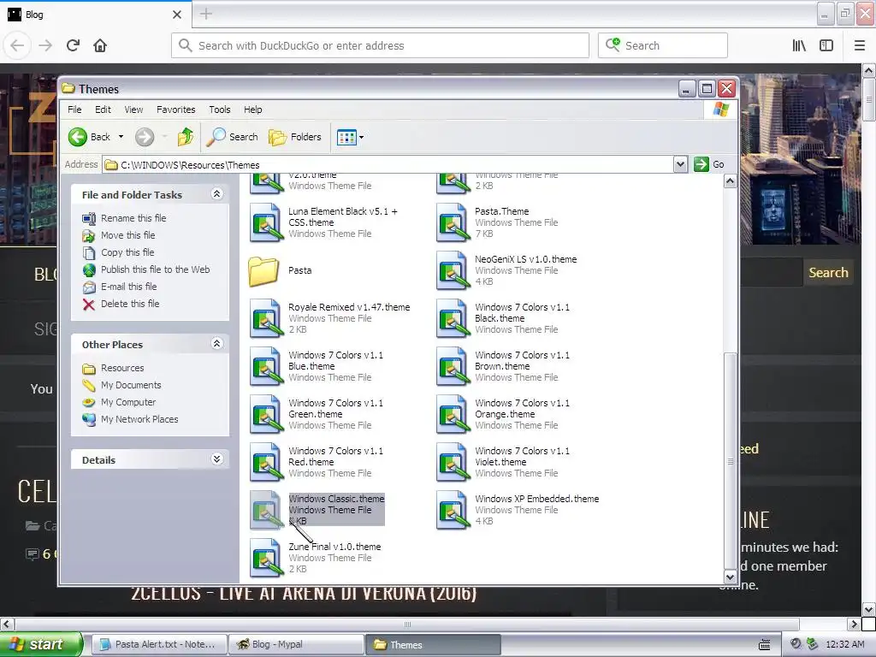Select the Pasta folder icon
This screenshot has height=657, width=876.
pyautogui.click(x=263, y=271)
